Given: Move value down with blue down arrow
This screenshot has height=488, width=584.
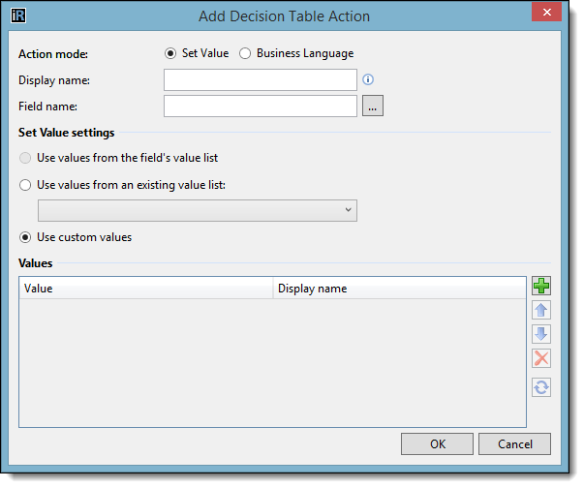Looking at the screenshot, I should tap(540, 334).
